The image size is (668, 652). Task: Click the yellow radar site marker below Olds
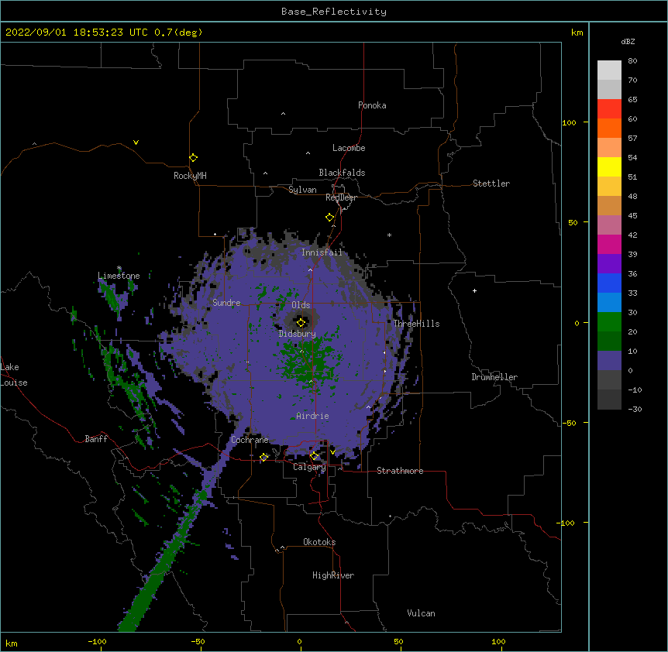click(301, 323)
